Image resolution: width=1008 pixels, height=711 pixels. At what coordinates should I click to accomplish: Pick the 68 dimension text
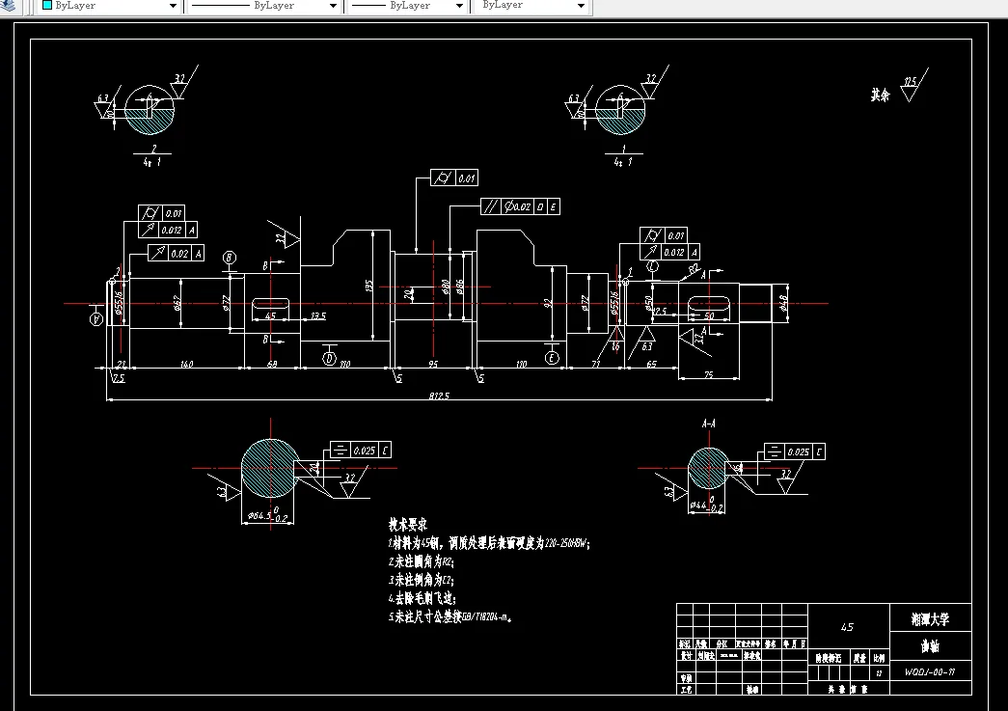tap(272, 364)
